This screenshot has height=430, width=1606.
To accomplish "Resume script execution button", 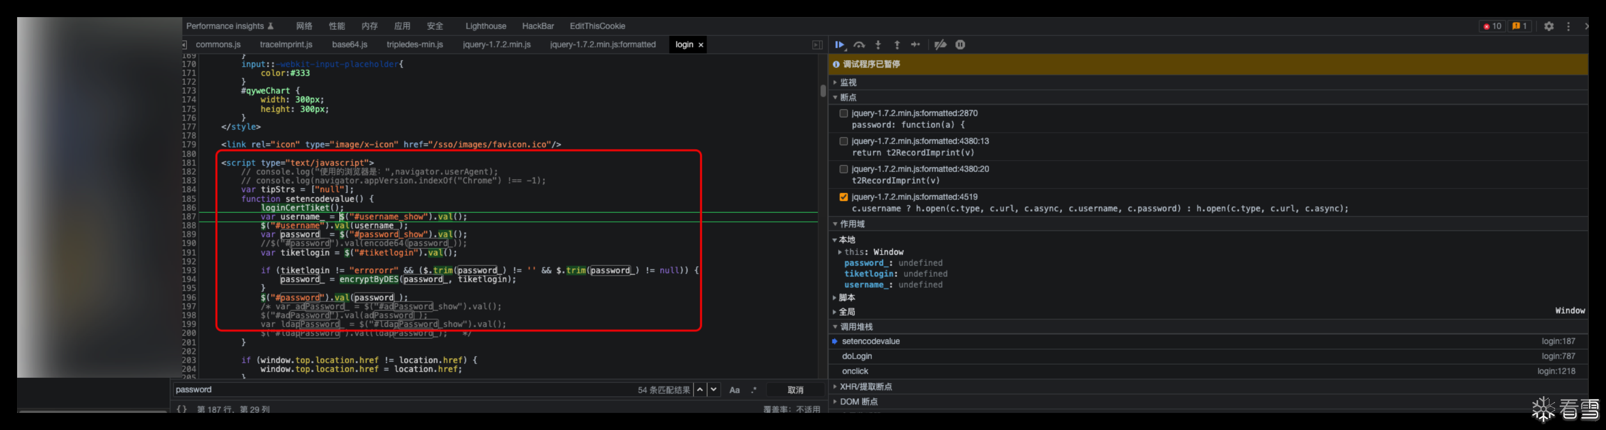I will [840, 45].
